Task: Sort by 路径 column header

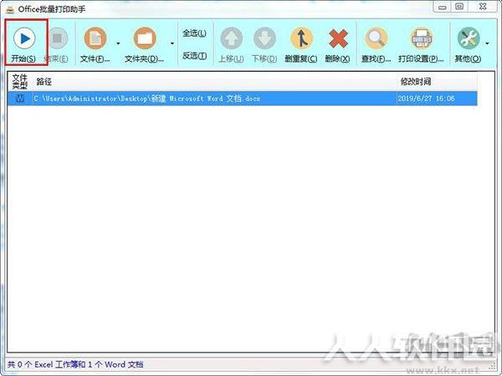Action: 214,82
